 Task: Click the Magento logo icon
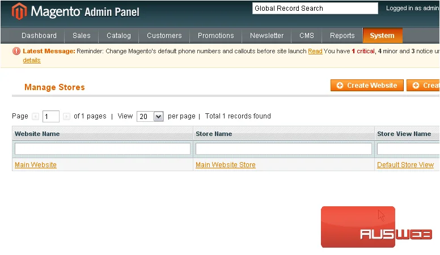[19, 11]
